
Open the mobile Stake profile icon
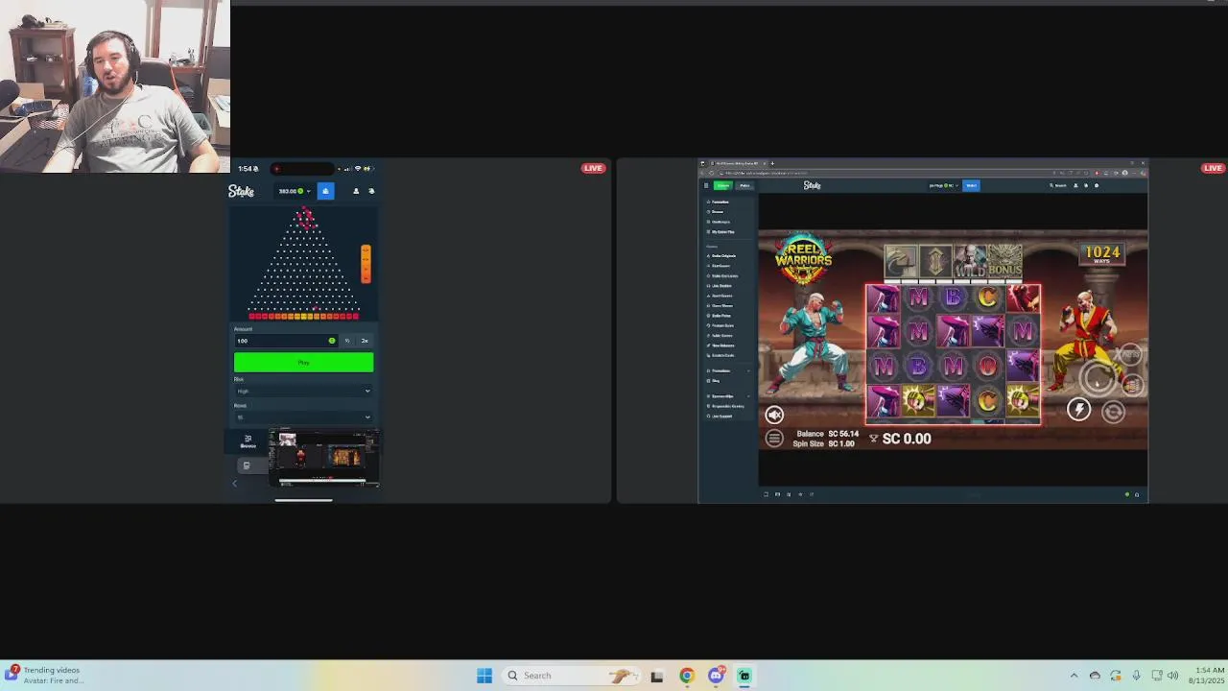tap(356, 191)
